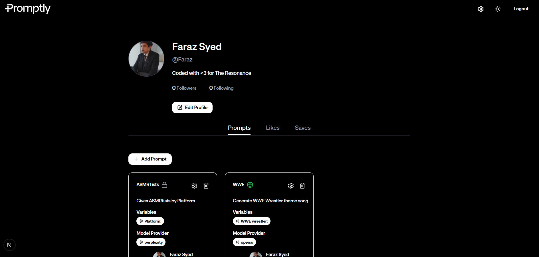The height and width of the screenshot is (257, 539).
Task: Click the private lock icon beside ASMRTists
Action: 164,185
